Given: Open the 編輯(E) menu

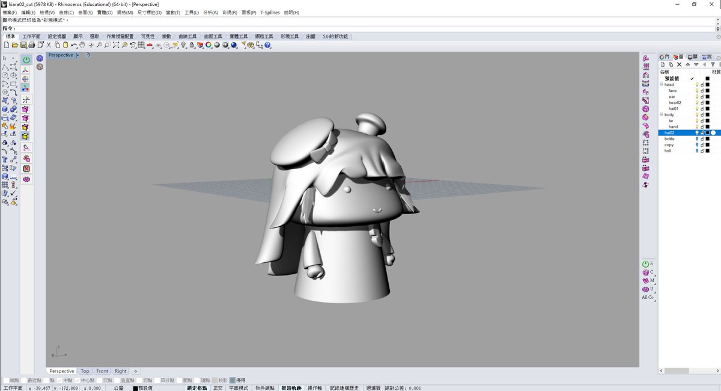Looking at the screenshot, I should 28,12.
